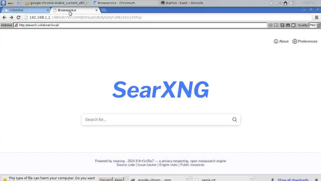Focus the SearXNG 'Search for...' field

tap(157, 120)
